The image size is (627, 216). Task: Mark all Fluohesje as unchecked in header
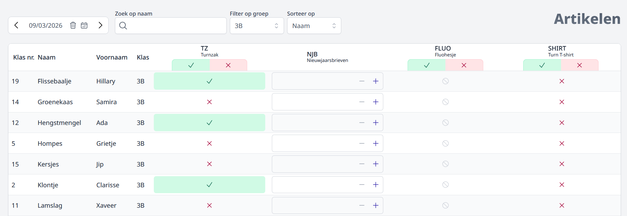464,65
